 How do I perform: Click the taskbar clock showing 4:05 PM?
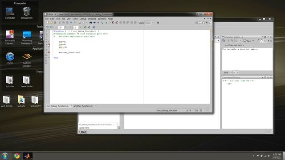pyautogui.click(x=277, y=156)
